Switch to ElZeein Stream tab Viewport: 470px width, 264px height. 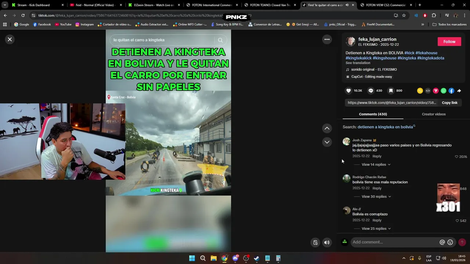pyautogui.click(x=153, y=5)
